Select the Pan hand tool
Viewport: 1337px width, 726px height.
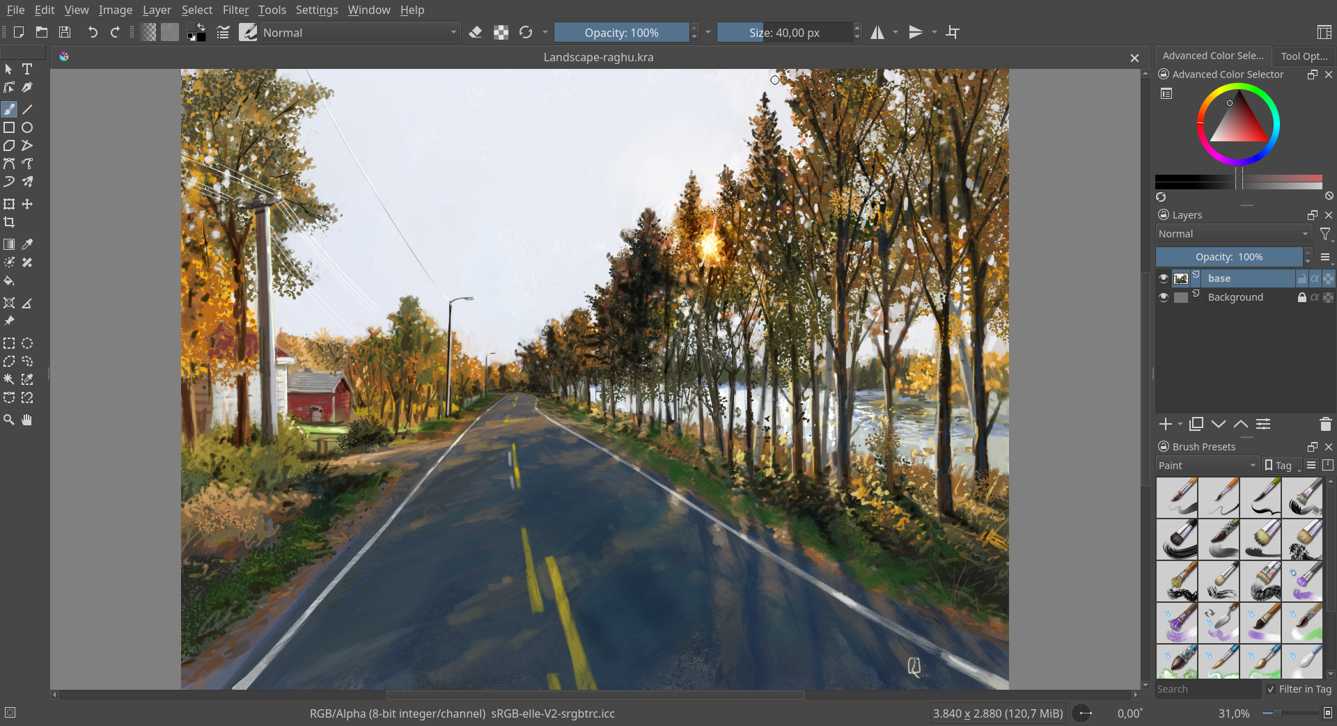click(x=27, y=420)
